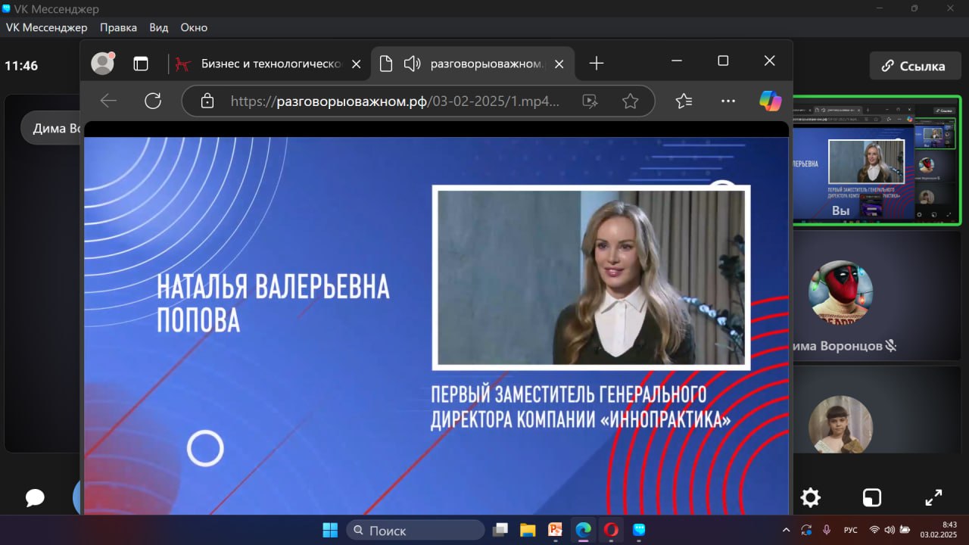Refresh the Edge page
The image size is (969, 545).
tap(153, 101)
